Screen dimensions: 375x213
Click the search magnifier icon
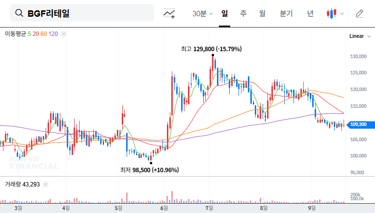pyautogui.click(x=19, y=13)
